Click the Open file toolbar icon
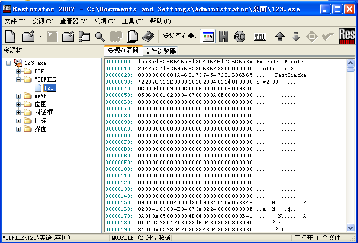Screen dimensions: 358x243 28,36
